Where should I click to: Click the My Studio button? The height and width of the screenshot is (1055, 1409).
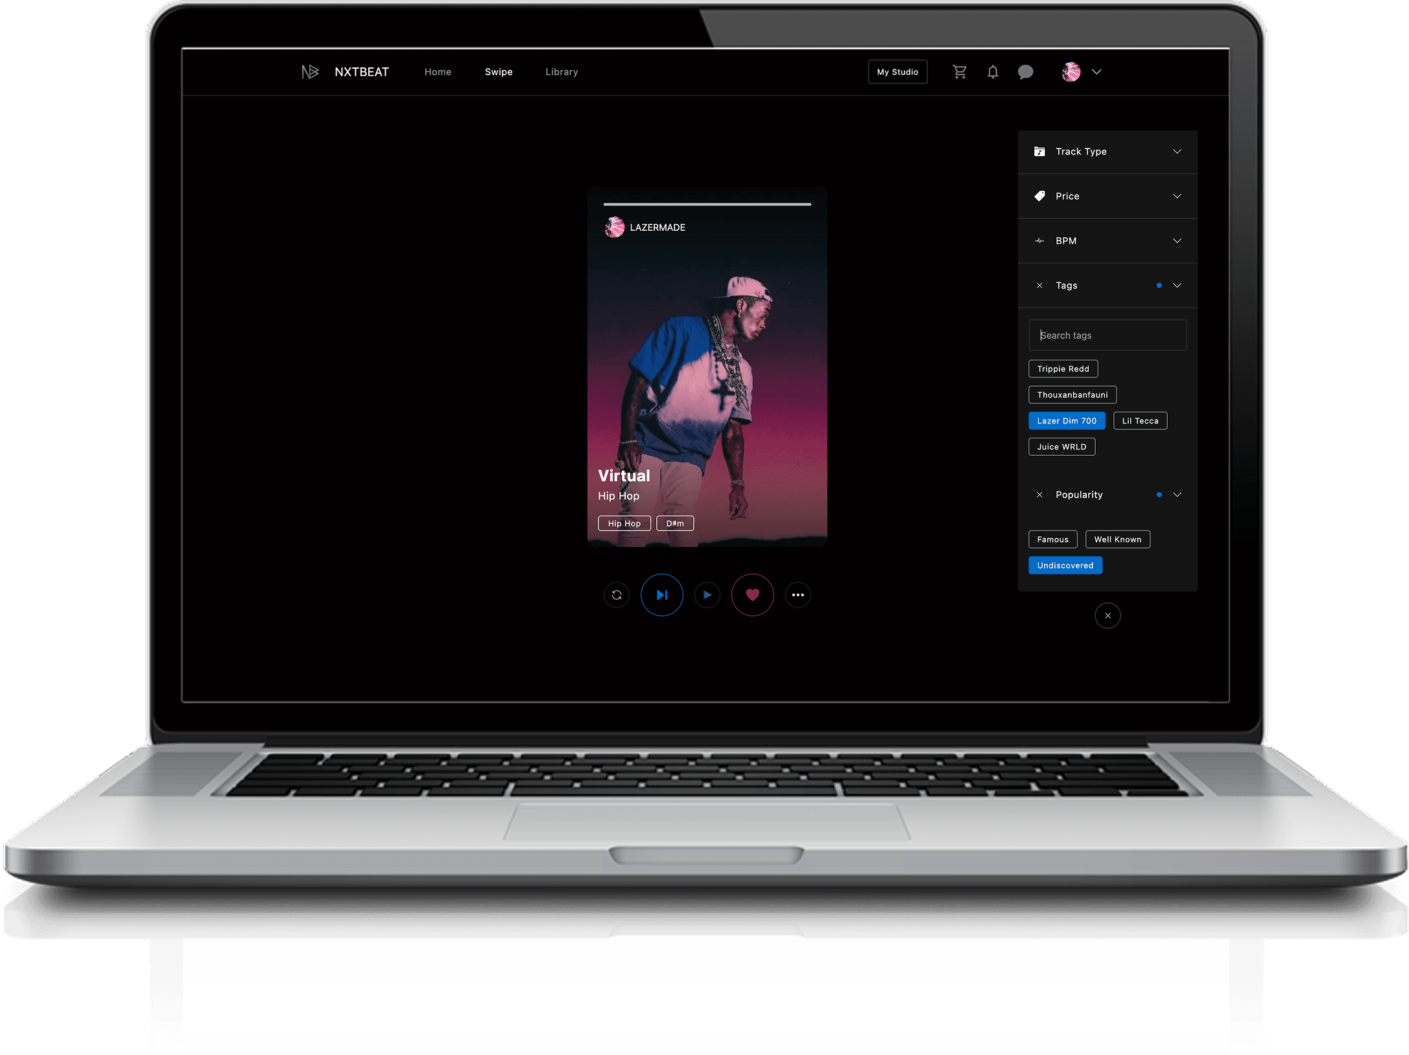pos(897,72)
